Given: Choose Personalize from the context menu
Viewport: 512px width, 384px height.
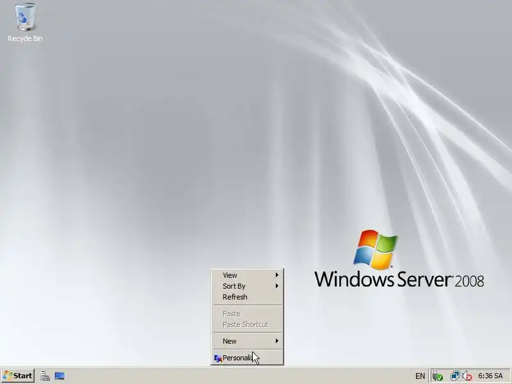Looking at the screenshot, I should (x=248, y=358).
